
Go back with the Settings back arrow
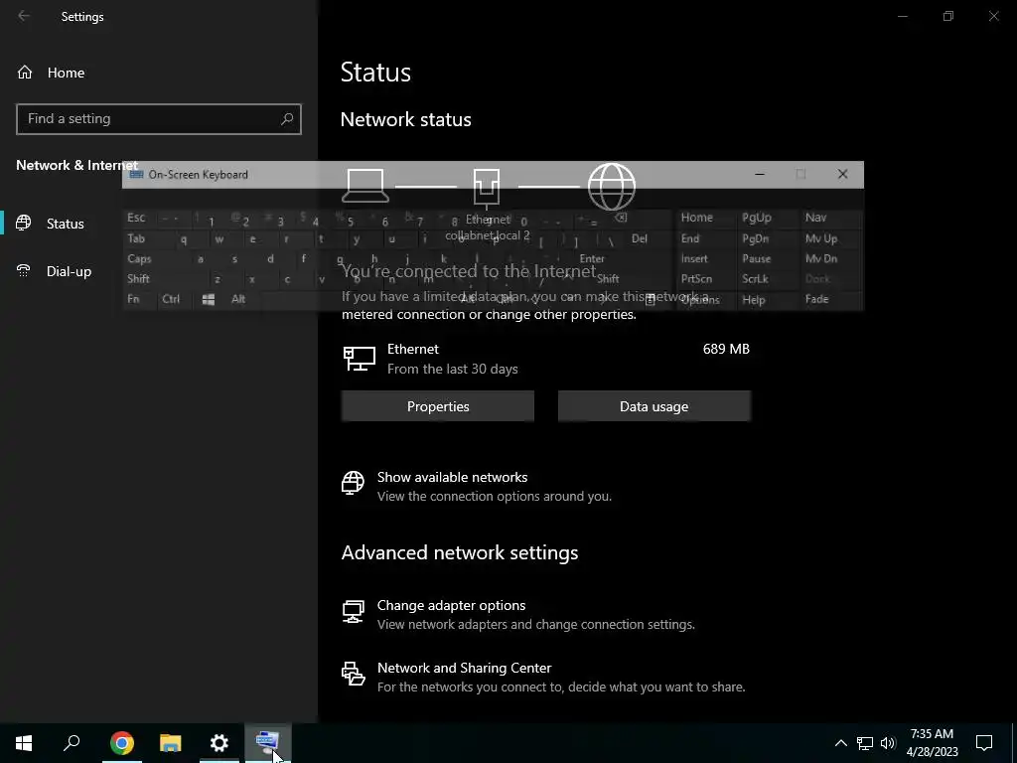click(x=24, y=16)
